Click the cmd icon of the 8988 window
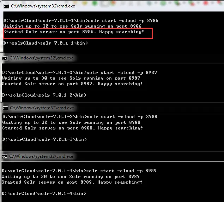 (5, 108)
